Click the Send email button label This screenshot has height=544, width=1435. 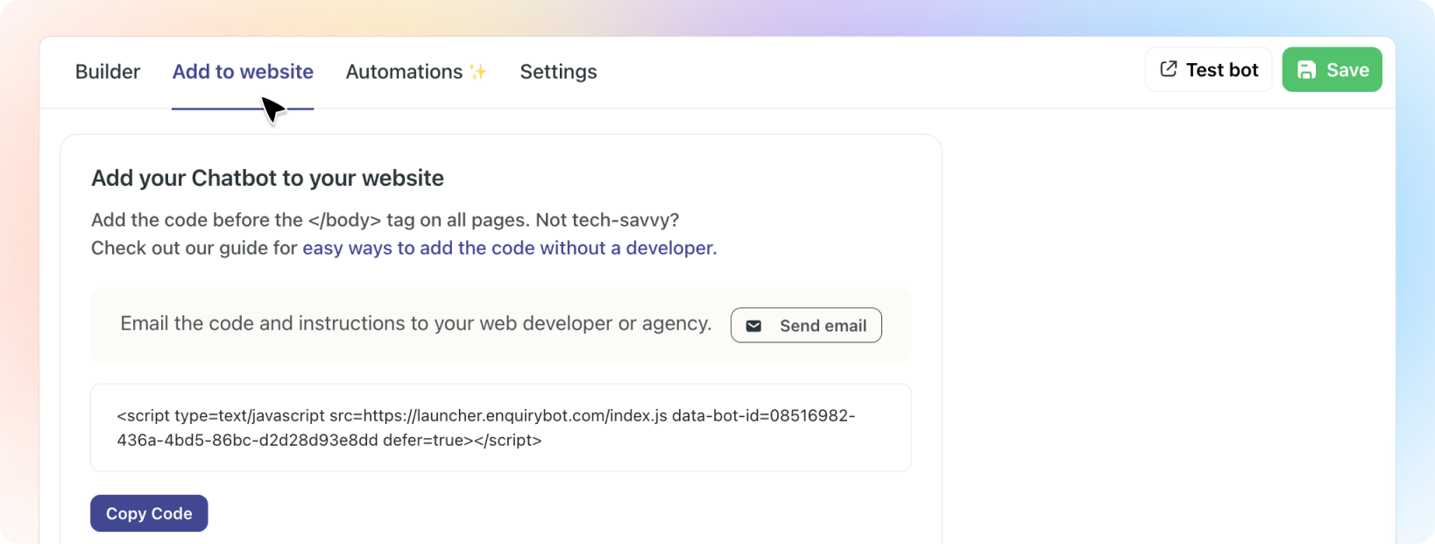coord(823,326)
